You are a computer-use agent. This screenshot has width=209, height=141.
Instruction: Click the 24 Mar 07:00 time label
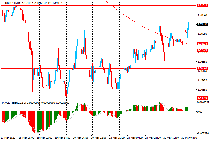pos(135,138)
